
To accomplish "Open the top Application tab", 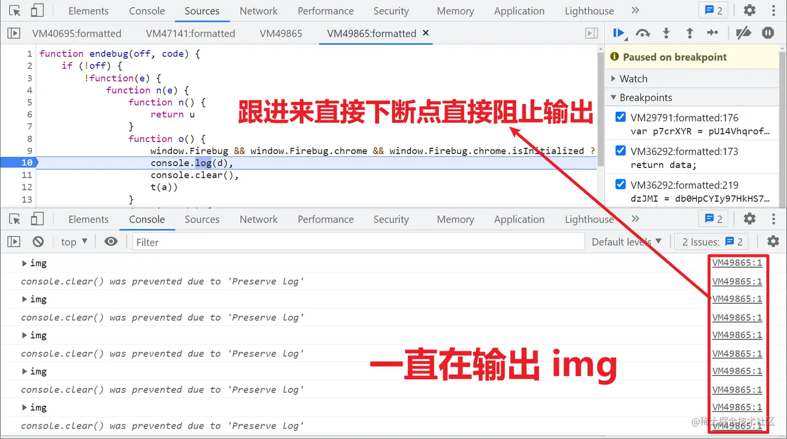I will point(519,11).
